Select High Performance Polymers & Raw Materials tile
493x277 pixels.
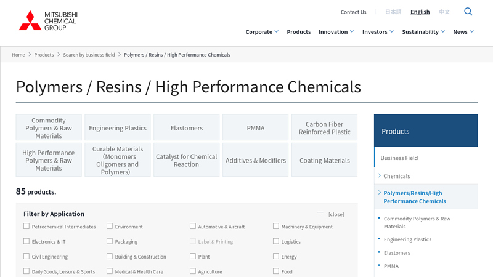click(x=49, y=160)
